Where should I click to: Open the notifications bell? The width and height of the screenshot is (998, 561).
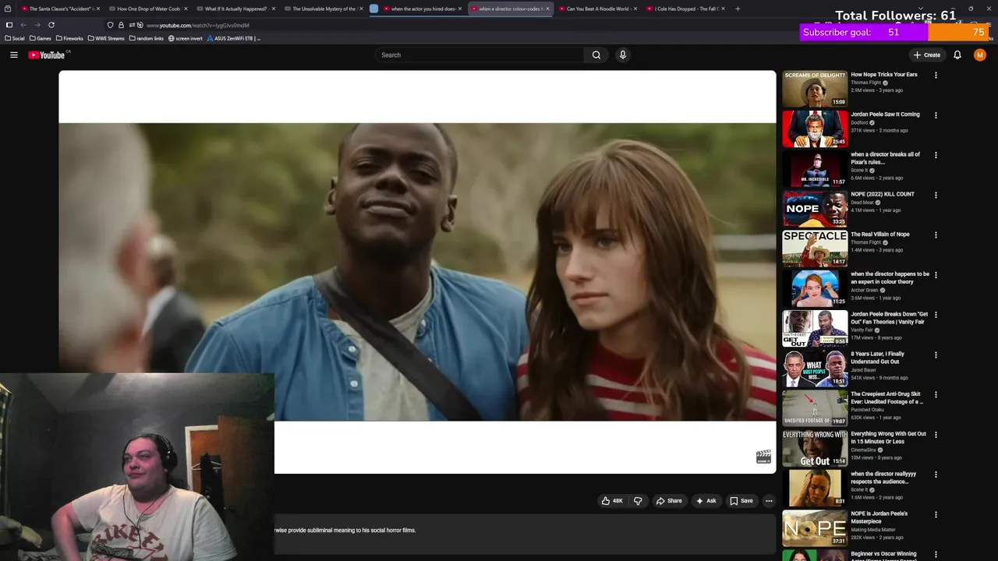(x=957, y=55)
